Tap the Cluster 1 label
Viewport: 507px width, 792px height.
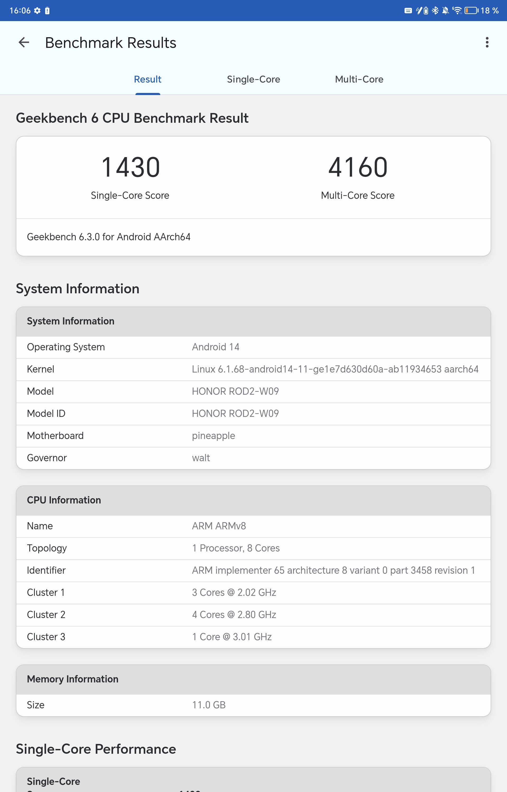[46, 593]
